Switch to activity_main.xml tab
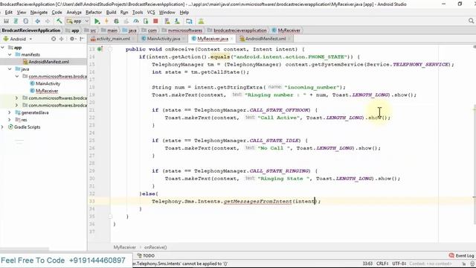 113,39
